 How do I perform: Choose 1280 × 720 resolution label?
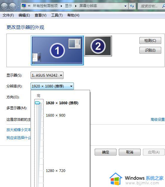click(56, 171)
